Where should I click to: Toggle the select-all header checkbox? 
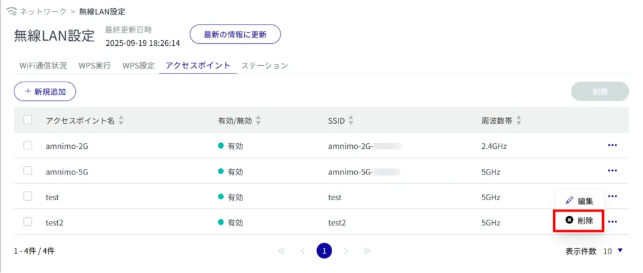28,120
